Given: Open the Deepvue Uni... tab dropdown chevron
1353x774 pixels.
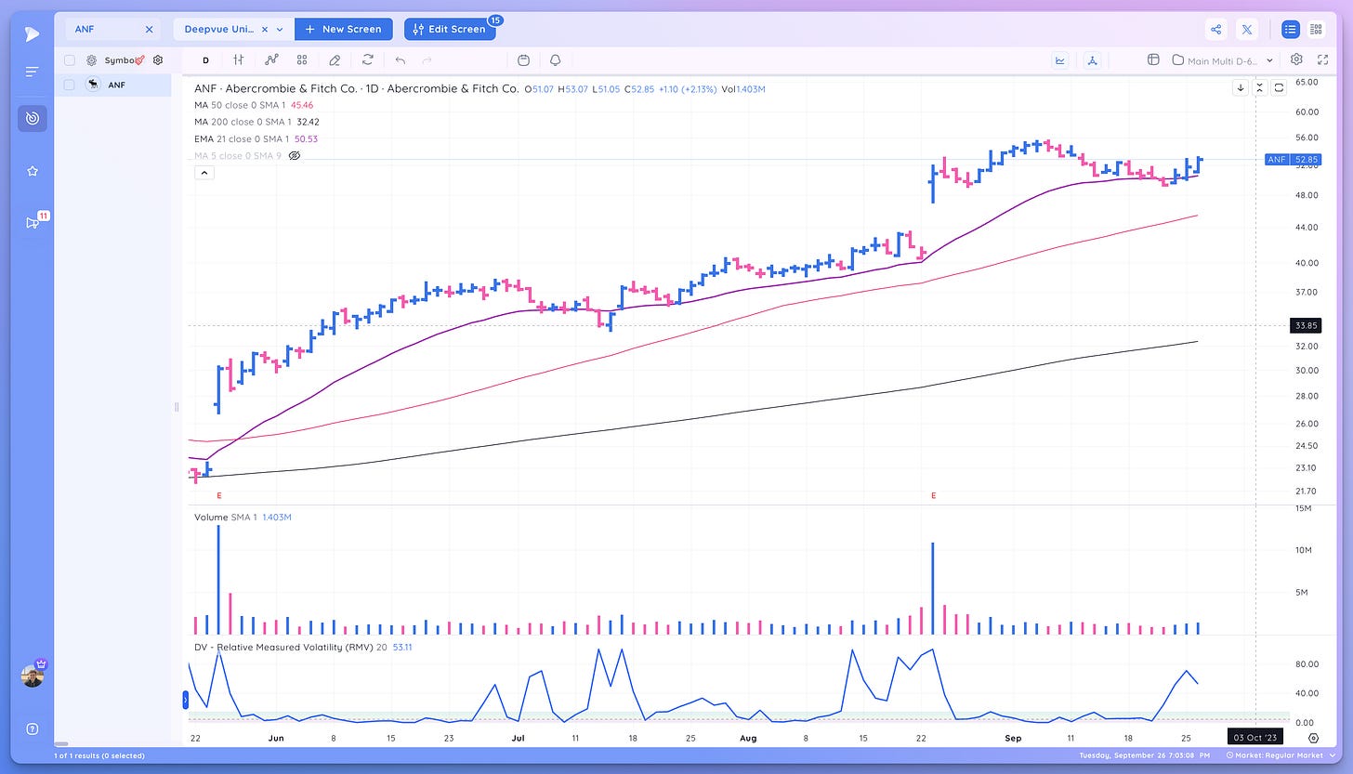Looking at the screenshot, I should click(280, 30).
